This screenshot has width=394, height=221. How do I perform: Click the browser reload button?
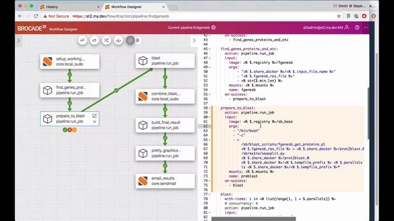click(36, 16)
